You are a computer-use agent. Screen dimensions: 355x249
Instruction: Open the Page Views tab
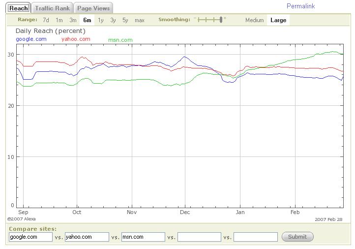[x=93, y=8]
